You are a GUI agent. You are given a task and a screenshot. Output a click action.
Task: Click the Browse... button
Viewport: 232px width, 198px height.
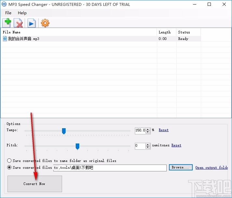coord(181,167)
